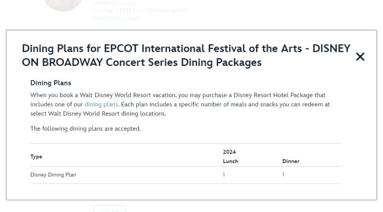Click the dimmed time button below dialog
This screenshot has width=383, height=212.
109,209
